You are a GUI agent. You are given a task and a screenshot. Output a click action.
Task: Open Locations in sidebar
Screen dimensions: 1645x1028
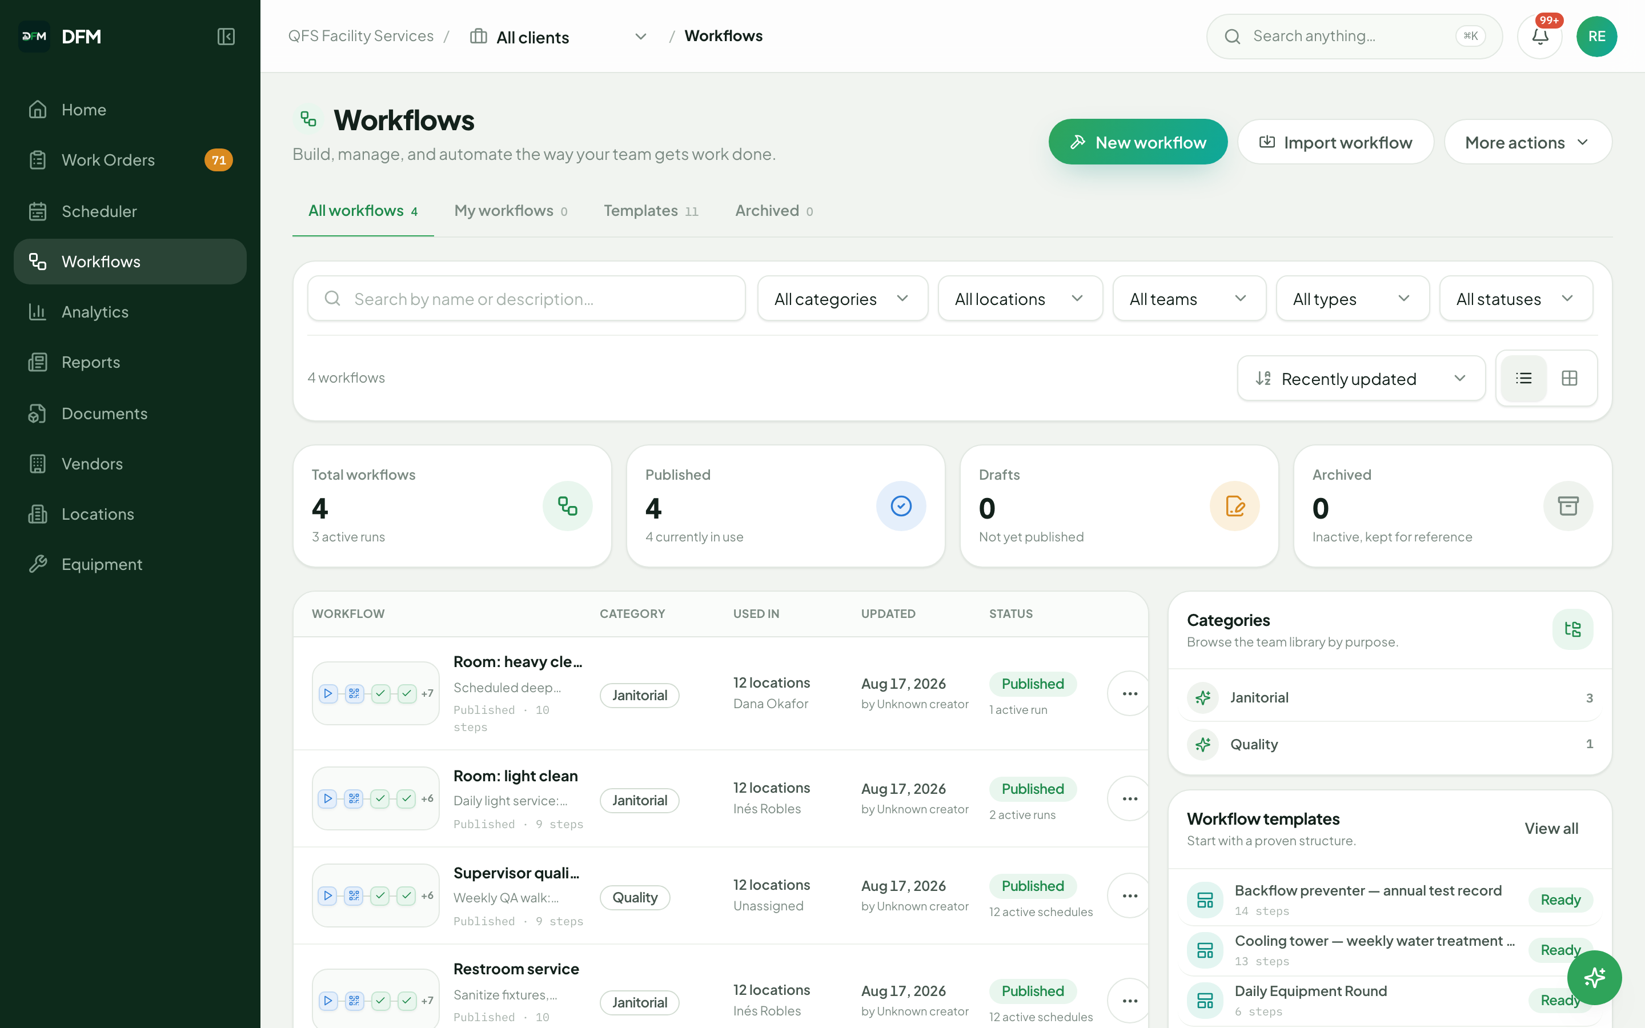pos(130,514)
